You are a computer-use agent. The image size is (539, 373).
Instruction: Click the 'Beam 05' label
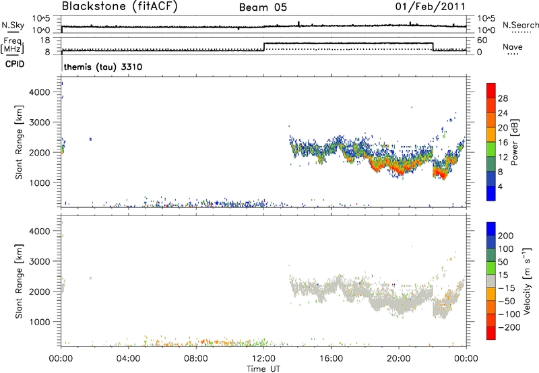click(x=263, y=7)
